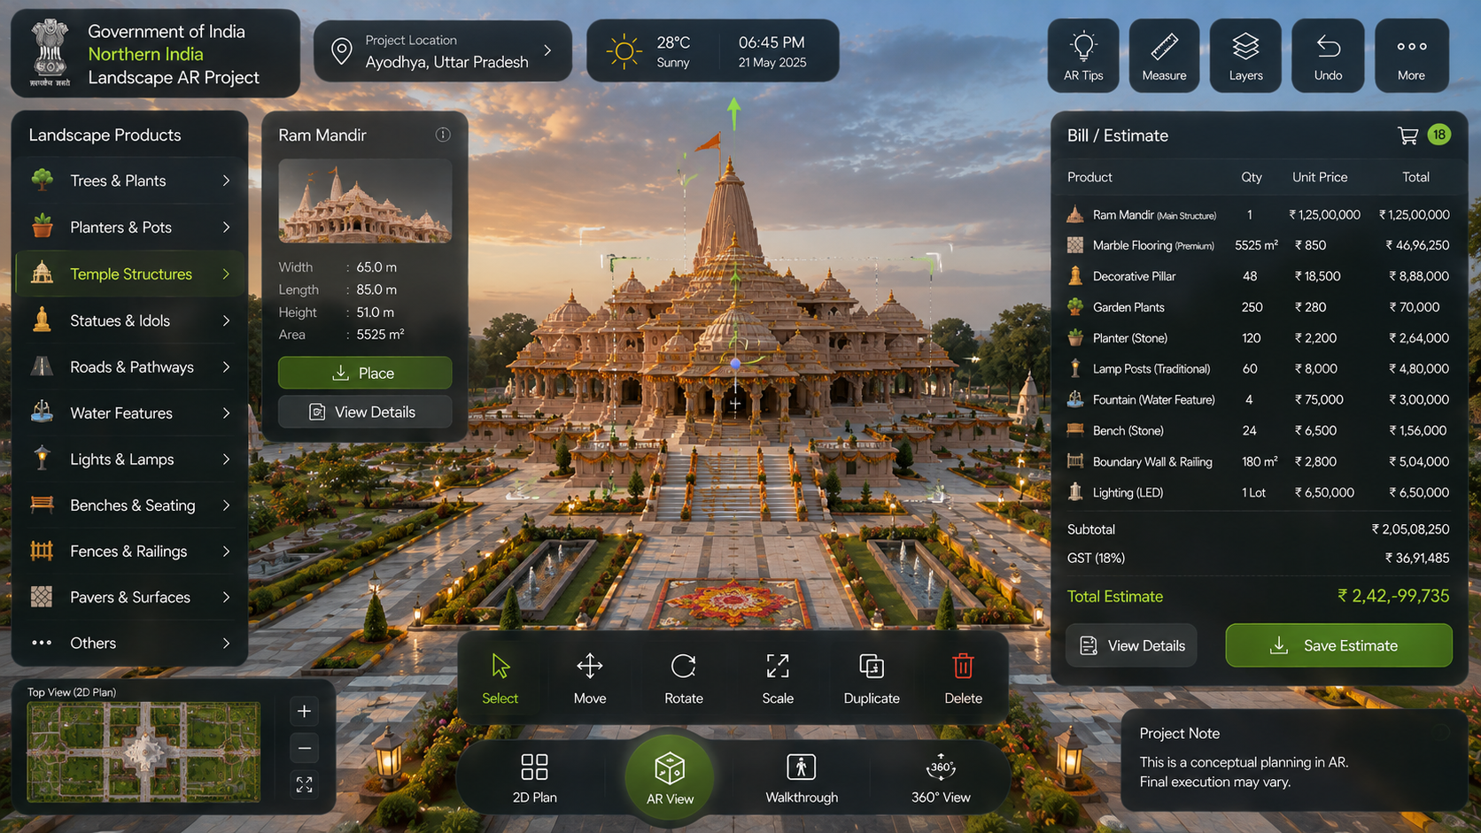Open Project Location selector
The image size is (1481, 833).
click(x=443, y=51)
